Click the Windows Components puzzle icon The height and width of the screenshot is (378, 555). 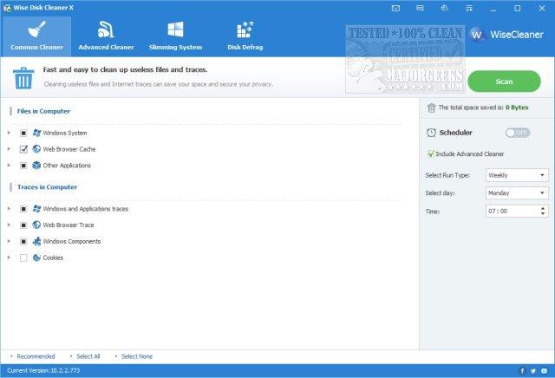tap(36, 241)
